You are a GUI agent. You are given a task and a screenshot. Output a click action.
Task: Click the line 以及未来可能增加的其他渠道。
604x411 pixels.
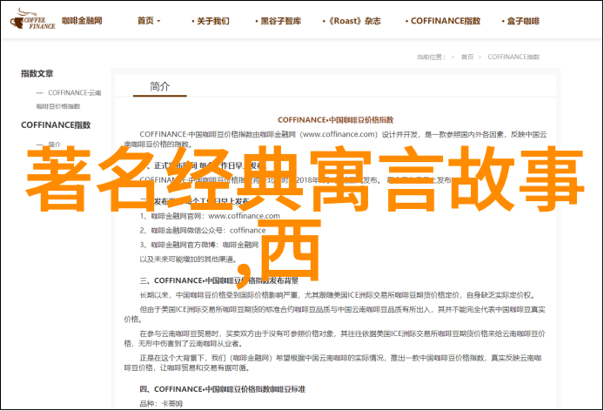coord(188,259)
